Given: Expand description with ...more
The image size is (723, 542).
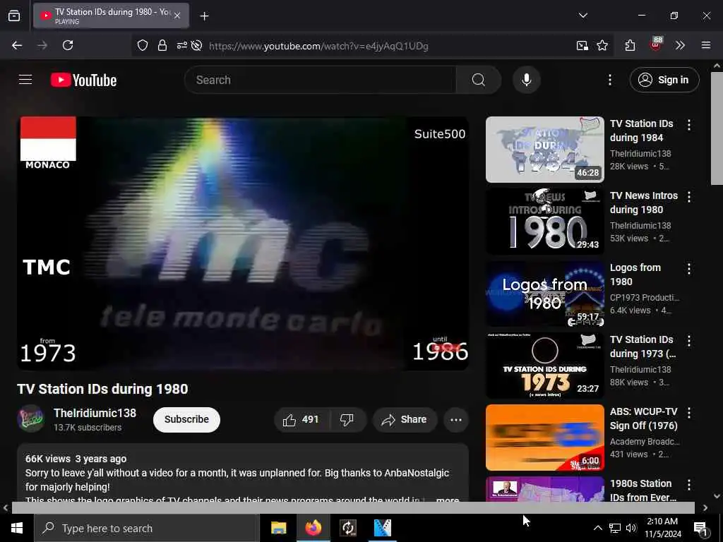Looking at the screenshot, I should click(447, 500).
